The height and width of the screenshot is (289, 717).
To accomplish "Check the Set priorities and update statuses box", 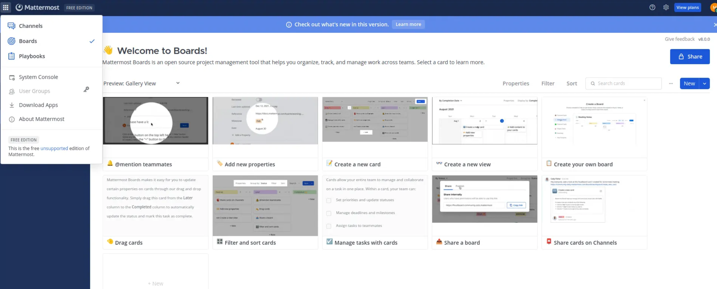I will 329,200.
